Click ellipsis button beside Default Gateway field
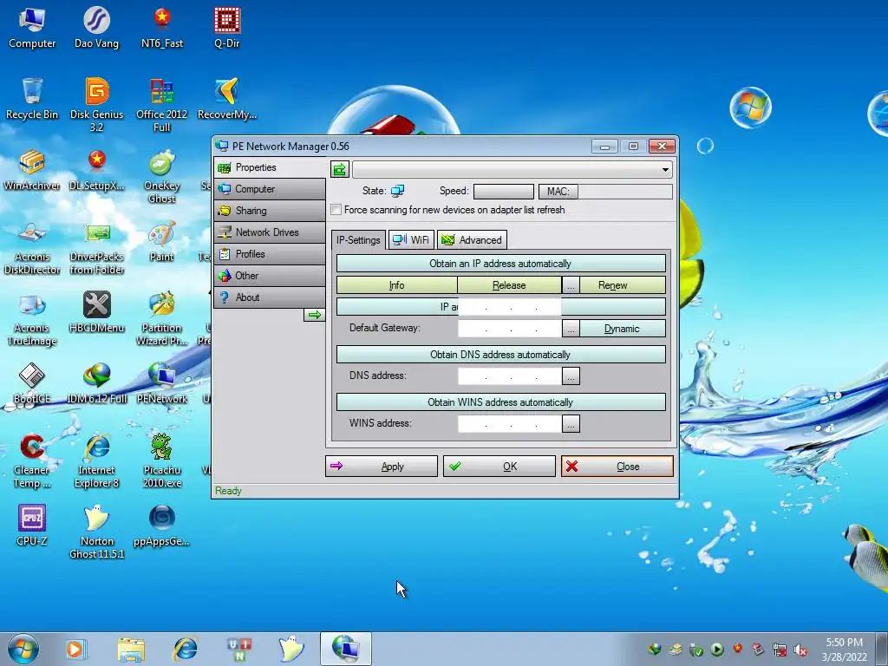This screenshot has width=888, height=666. (x=571, y=329)
